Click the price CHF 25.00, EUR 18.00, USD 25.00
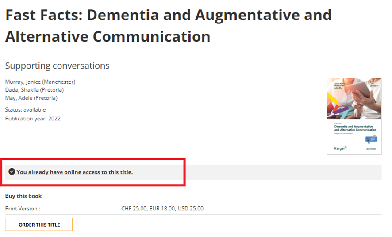The image size is (392, 237). click(x=162, y=209)
